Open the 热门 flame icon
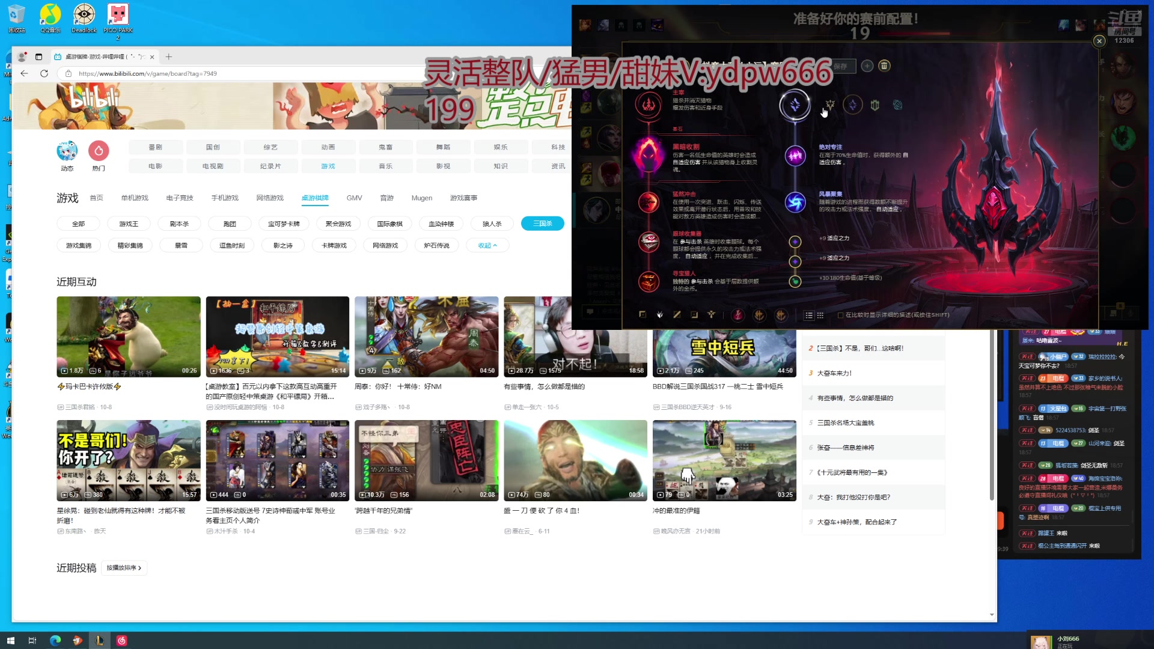 pyautogui.click(x=99, y=150)
